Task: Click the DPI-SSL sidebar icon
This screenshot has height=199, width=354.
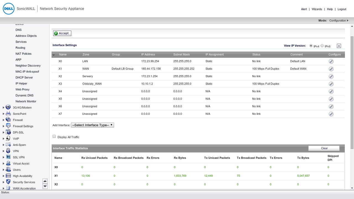Action: (8, 132)
